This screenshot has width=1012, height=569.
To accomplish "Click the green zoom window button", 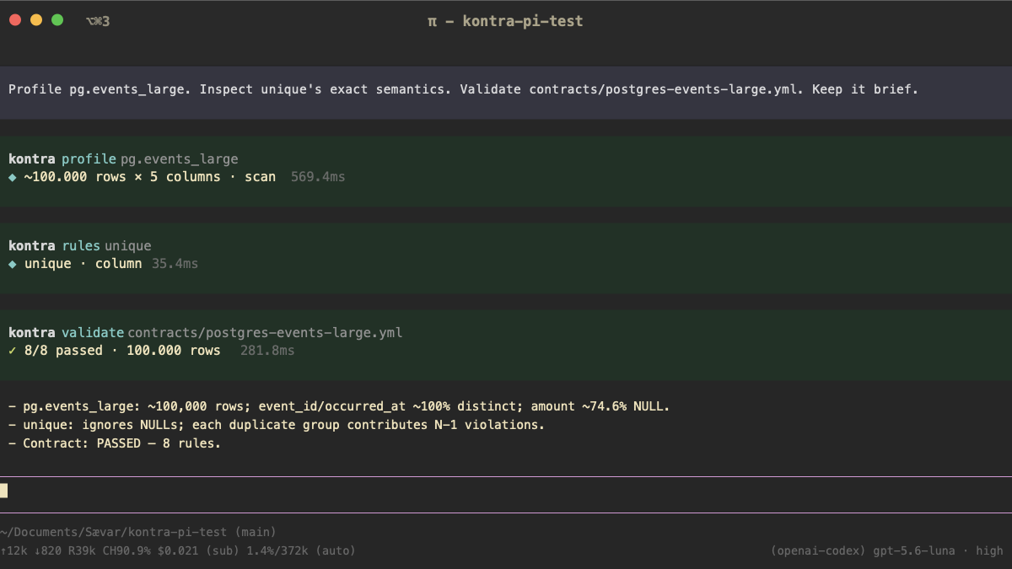I will (x=57, y=20).
